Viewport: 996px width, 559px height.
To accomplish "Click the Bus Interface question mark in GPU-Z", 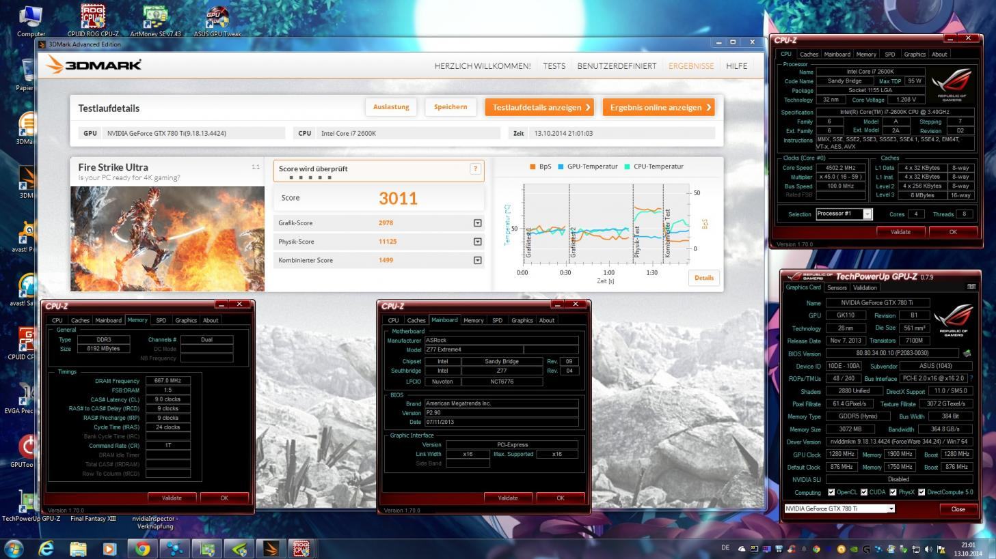I will [971, 378].
